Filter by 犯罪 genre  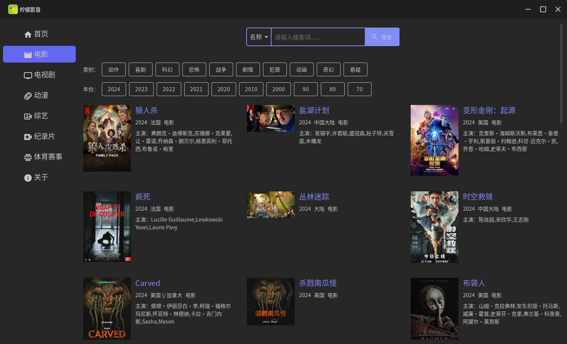(275, 70)
